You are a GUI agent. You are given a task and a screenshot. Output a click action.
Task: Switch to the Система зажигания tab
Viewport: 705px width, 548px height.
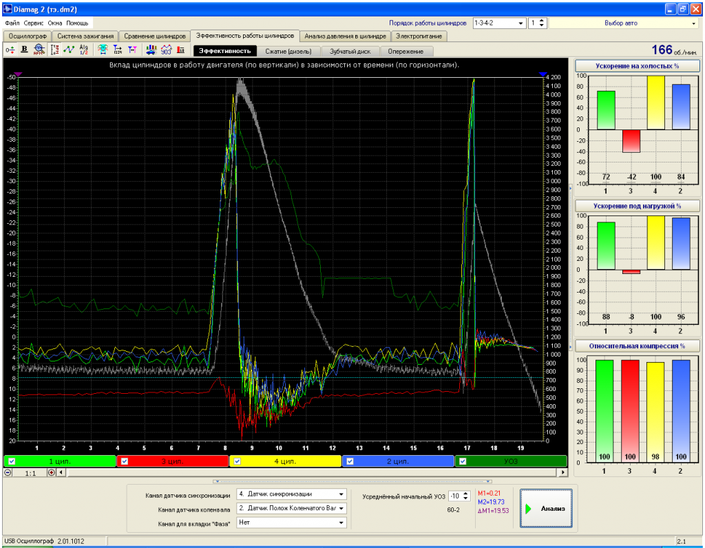85,36
